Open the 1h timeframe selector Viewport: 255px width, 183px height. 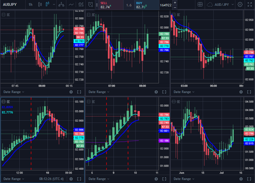click(30, 4)
